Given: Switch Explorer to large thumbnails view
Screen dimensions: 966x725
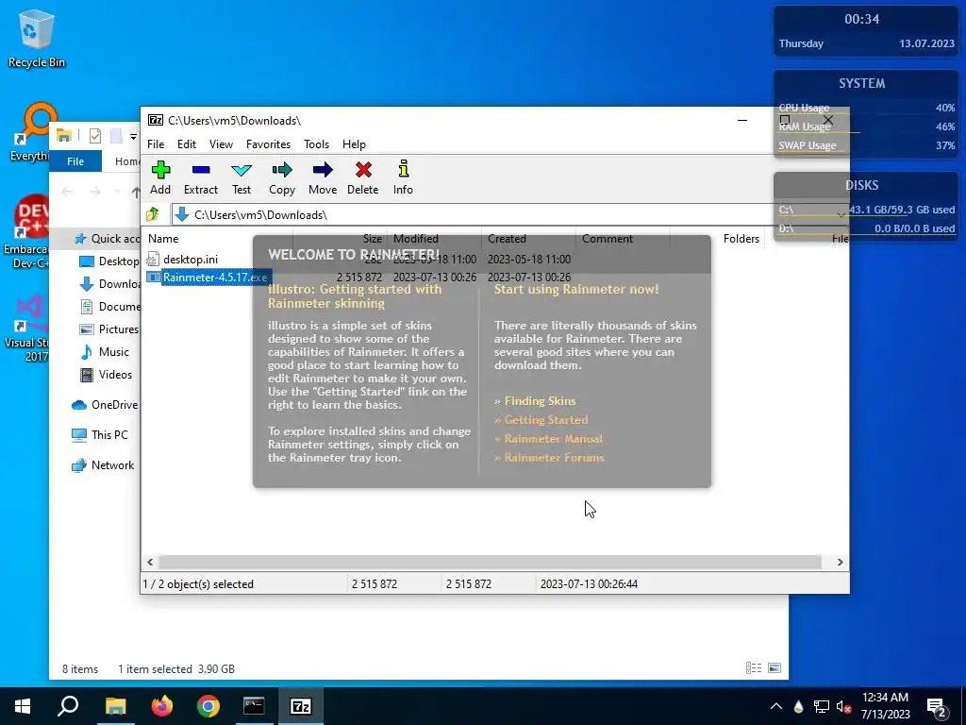Looking at the screenshot, I should [774, 668].
